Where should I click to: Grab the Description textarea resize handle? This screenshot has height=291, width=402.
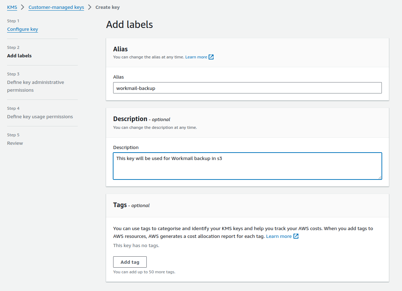[x=380, y=177]
